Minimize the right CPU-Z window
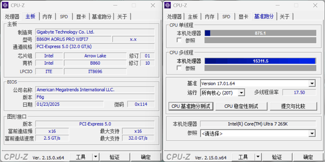 [x=277, y=5]
